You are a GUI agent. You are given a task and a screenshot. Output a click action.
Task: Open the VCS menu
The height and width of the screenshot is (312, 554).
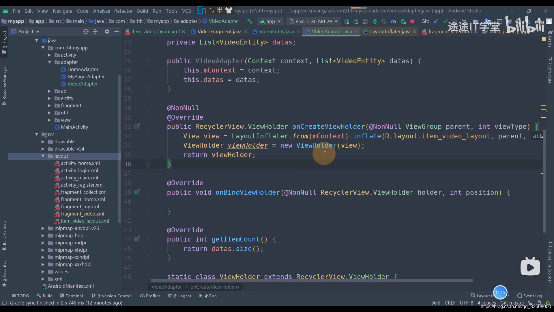186,11
